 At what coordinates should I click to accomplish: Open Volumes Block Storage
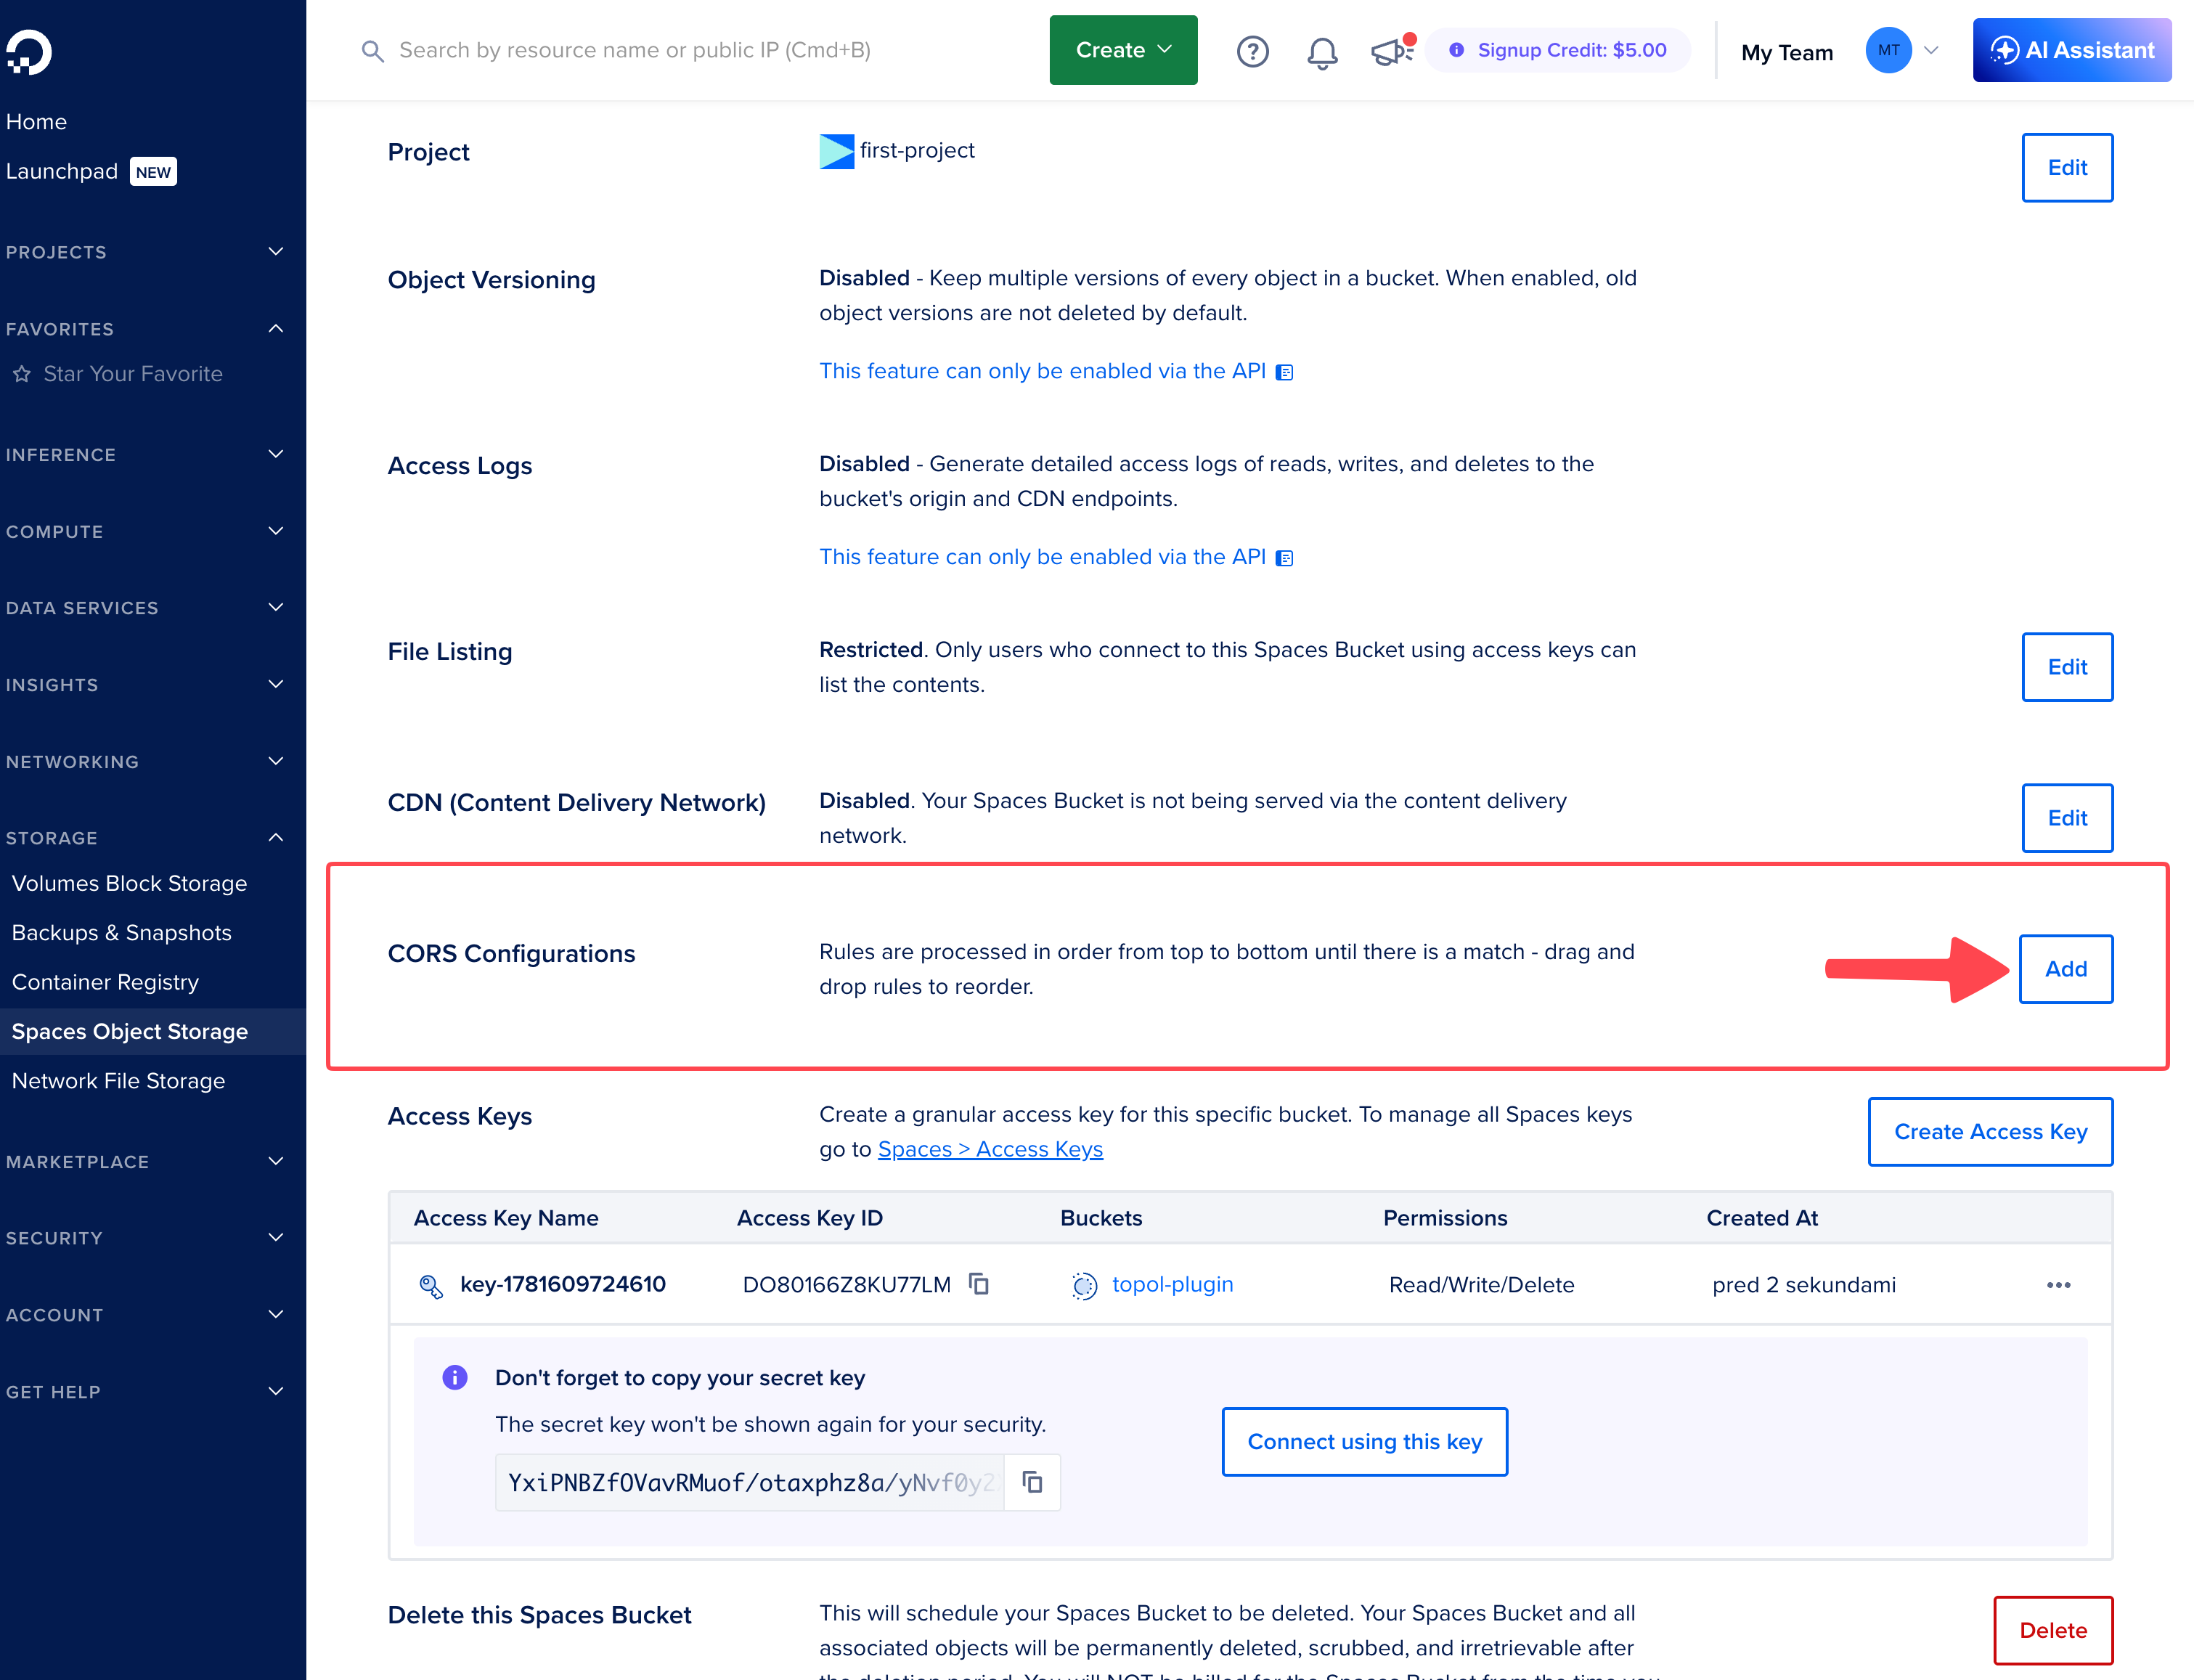click(129, 883)
